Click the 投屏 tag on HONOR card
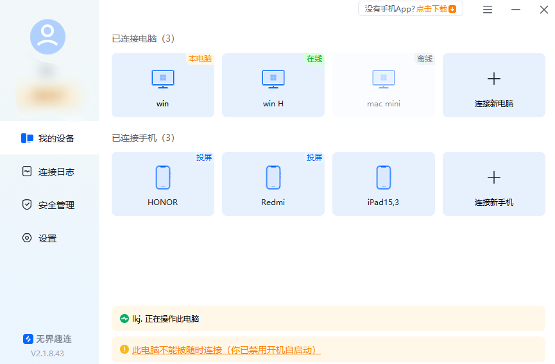555x364 pixels. click(204, 158)
